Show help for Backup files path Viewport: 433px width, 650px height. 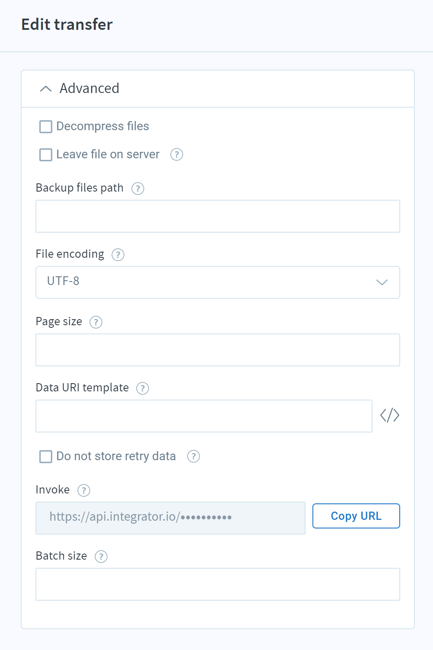(x=138, y=189)
